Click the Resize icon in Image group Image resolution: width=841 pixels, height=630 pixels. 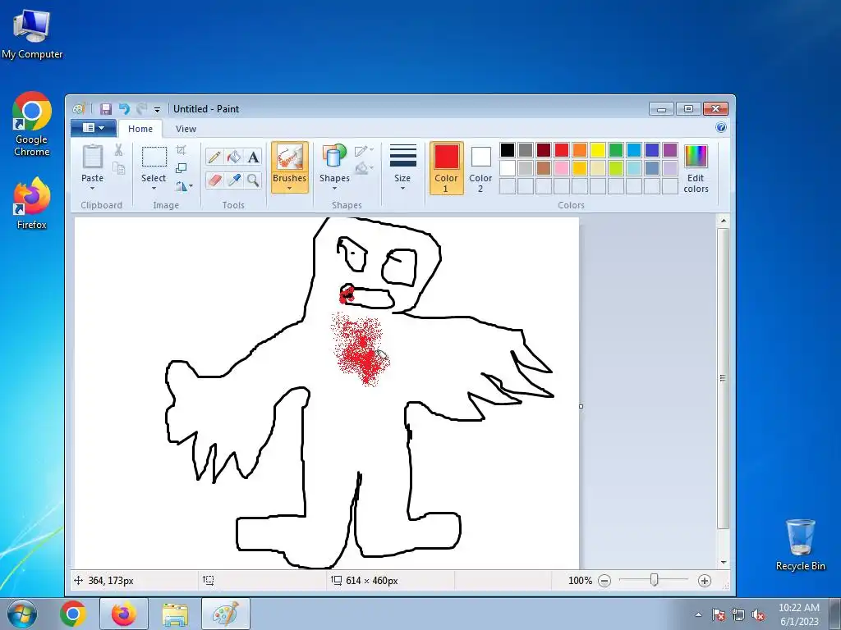coord(182,168)
